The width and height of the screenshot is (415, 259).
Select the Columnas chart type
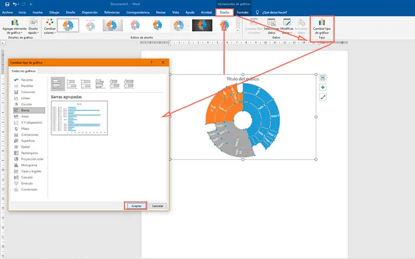click(29, 92)
